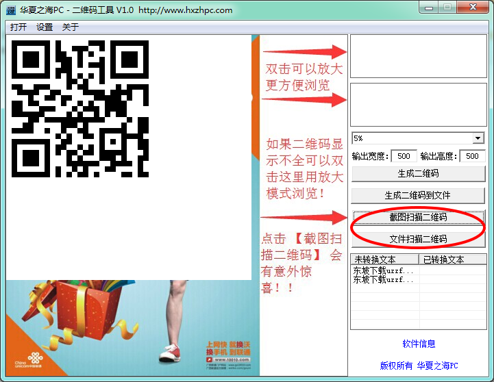
Task: Open the 打开 menu
Action: (x=18, y=27)
